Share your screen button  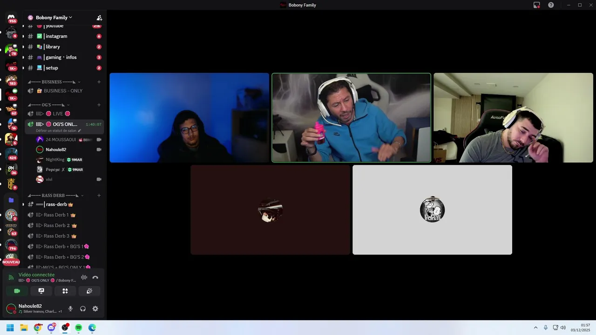tap(41, 291)
